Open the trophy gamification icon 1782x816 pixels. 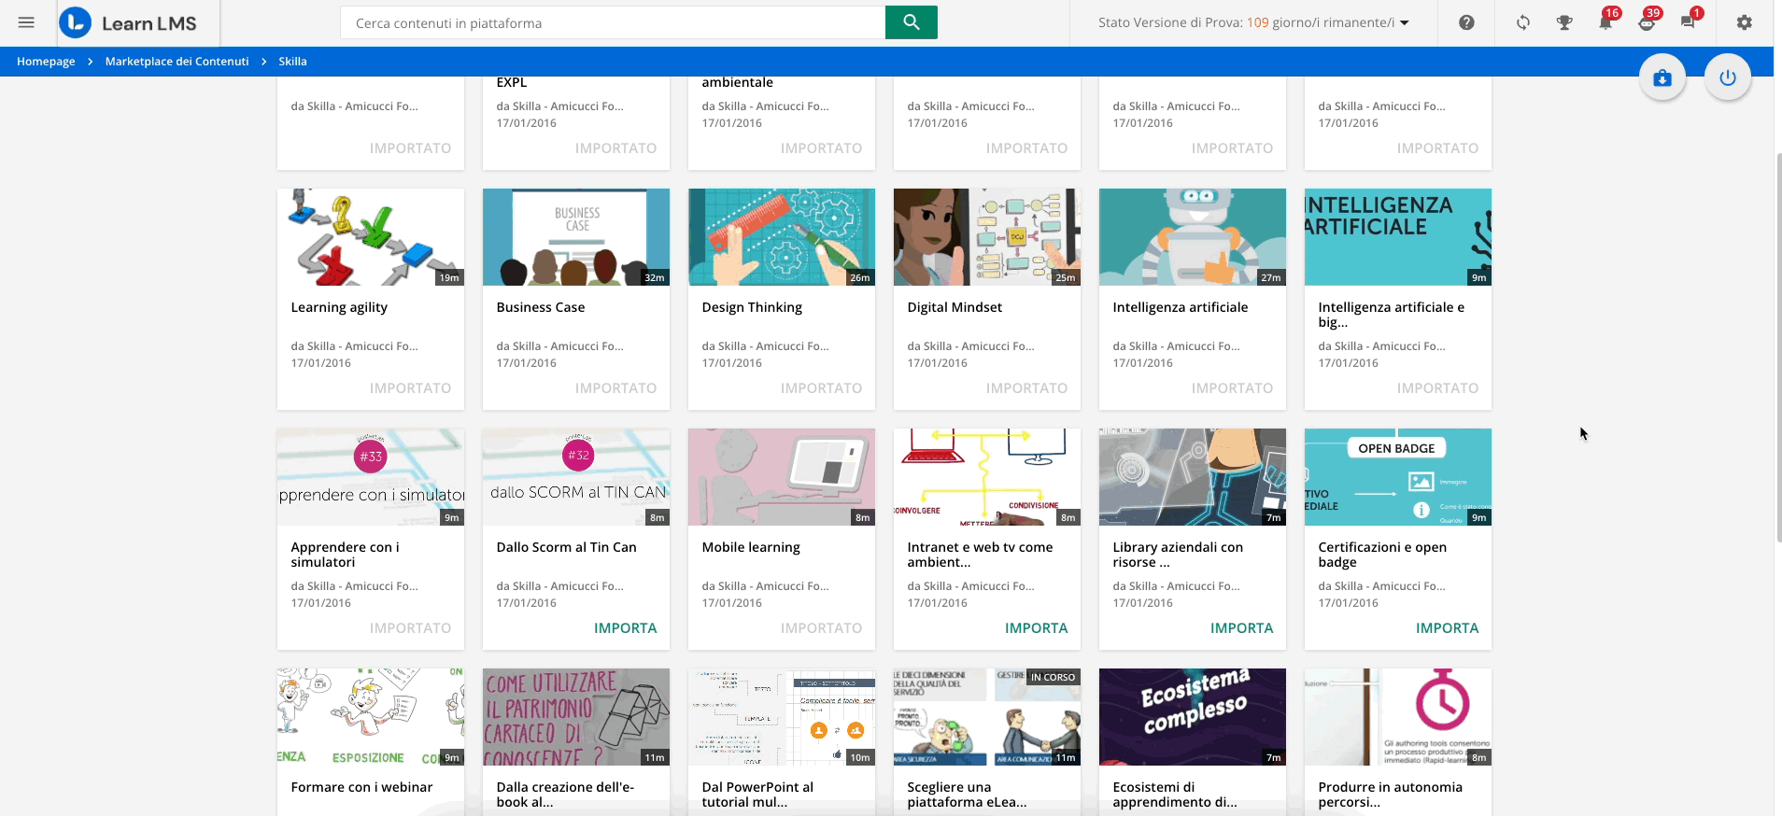point(1564,22)
